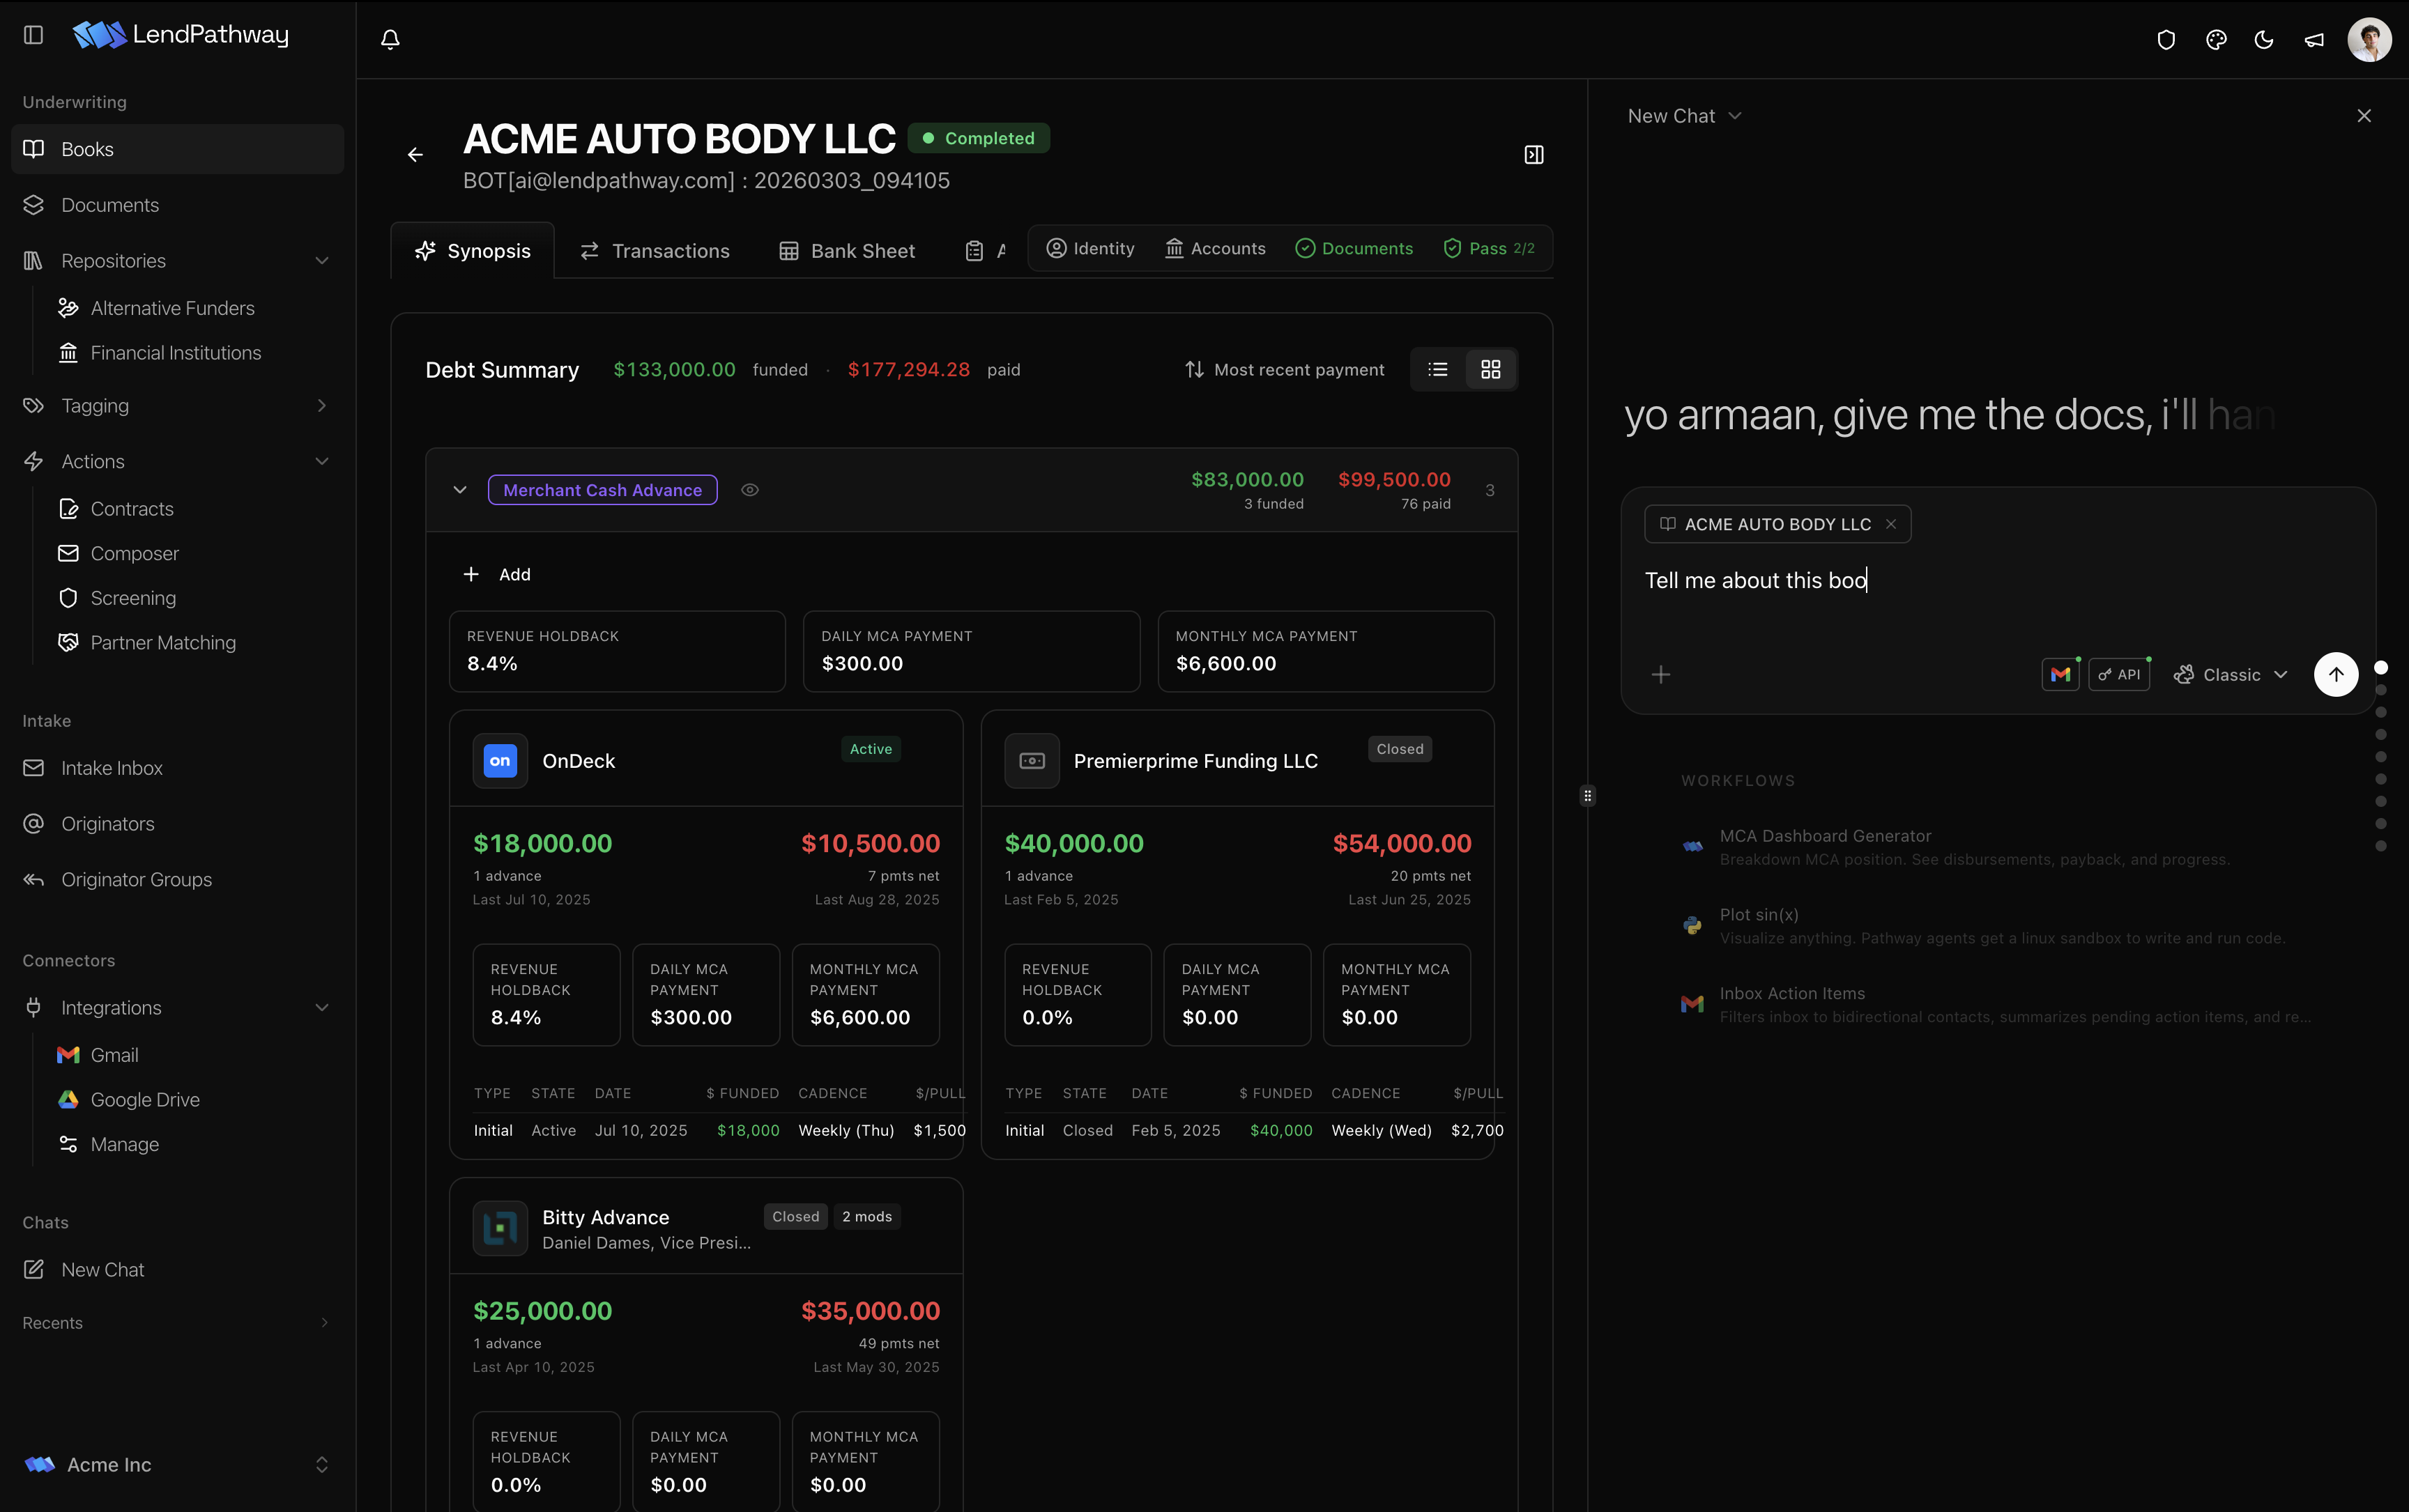
Task: Close the chat panel
Action: (2364, 116)
